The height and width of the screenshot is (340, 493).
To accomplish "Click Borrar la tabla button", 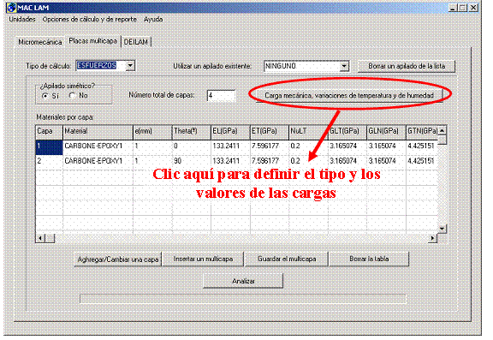I will 369,259.
